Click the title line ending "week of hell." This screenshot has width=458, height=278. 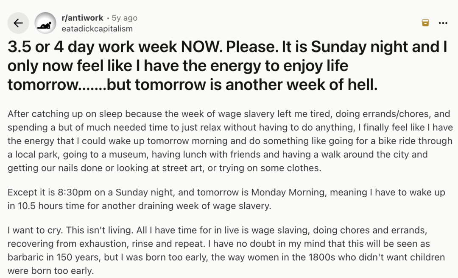(x=193, y=85)
